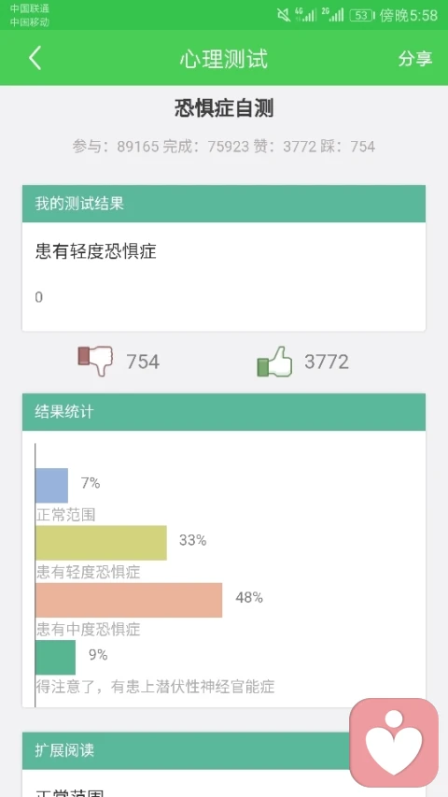
Task: Tap the 2G signal strength icon
Action: (332, 15)
